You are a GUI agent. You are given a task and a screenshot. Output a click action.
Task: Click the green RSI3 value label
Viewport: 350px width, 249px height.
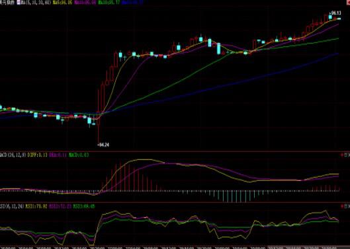coord(84,207)
